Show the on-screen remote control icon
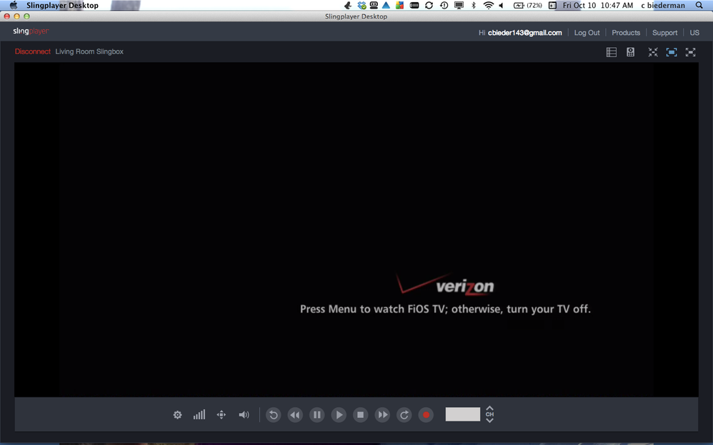Image resolution: width=713 pixels, height=445 pixels. [x=630, y=52]
